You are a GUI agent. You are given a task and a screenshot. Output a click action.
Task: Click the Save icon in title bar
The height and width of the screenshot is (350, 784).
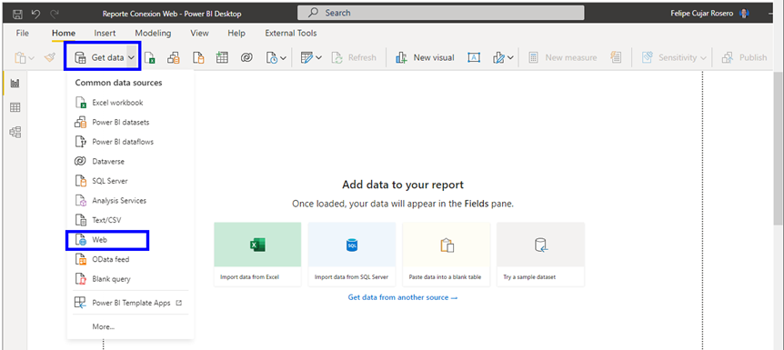17,14
